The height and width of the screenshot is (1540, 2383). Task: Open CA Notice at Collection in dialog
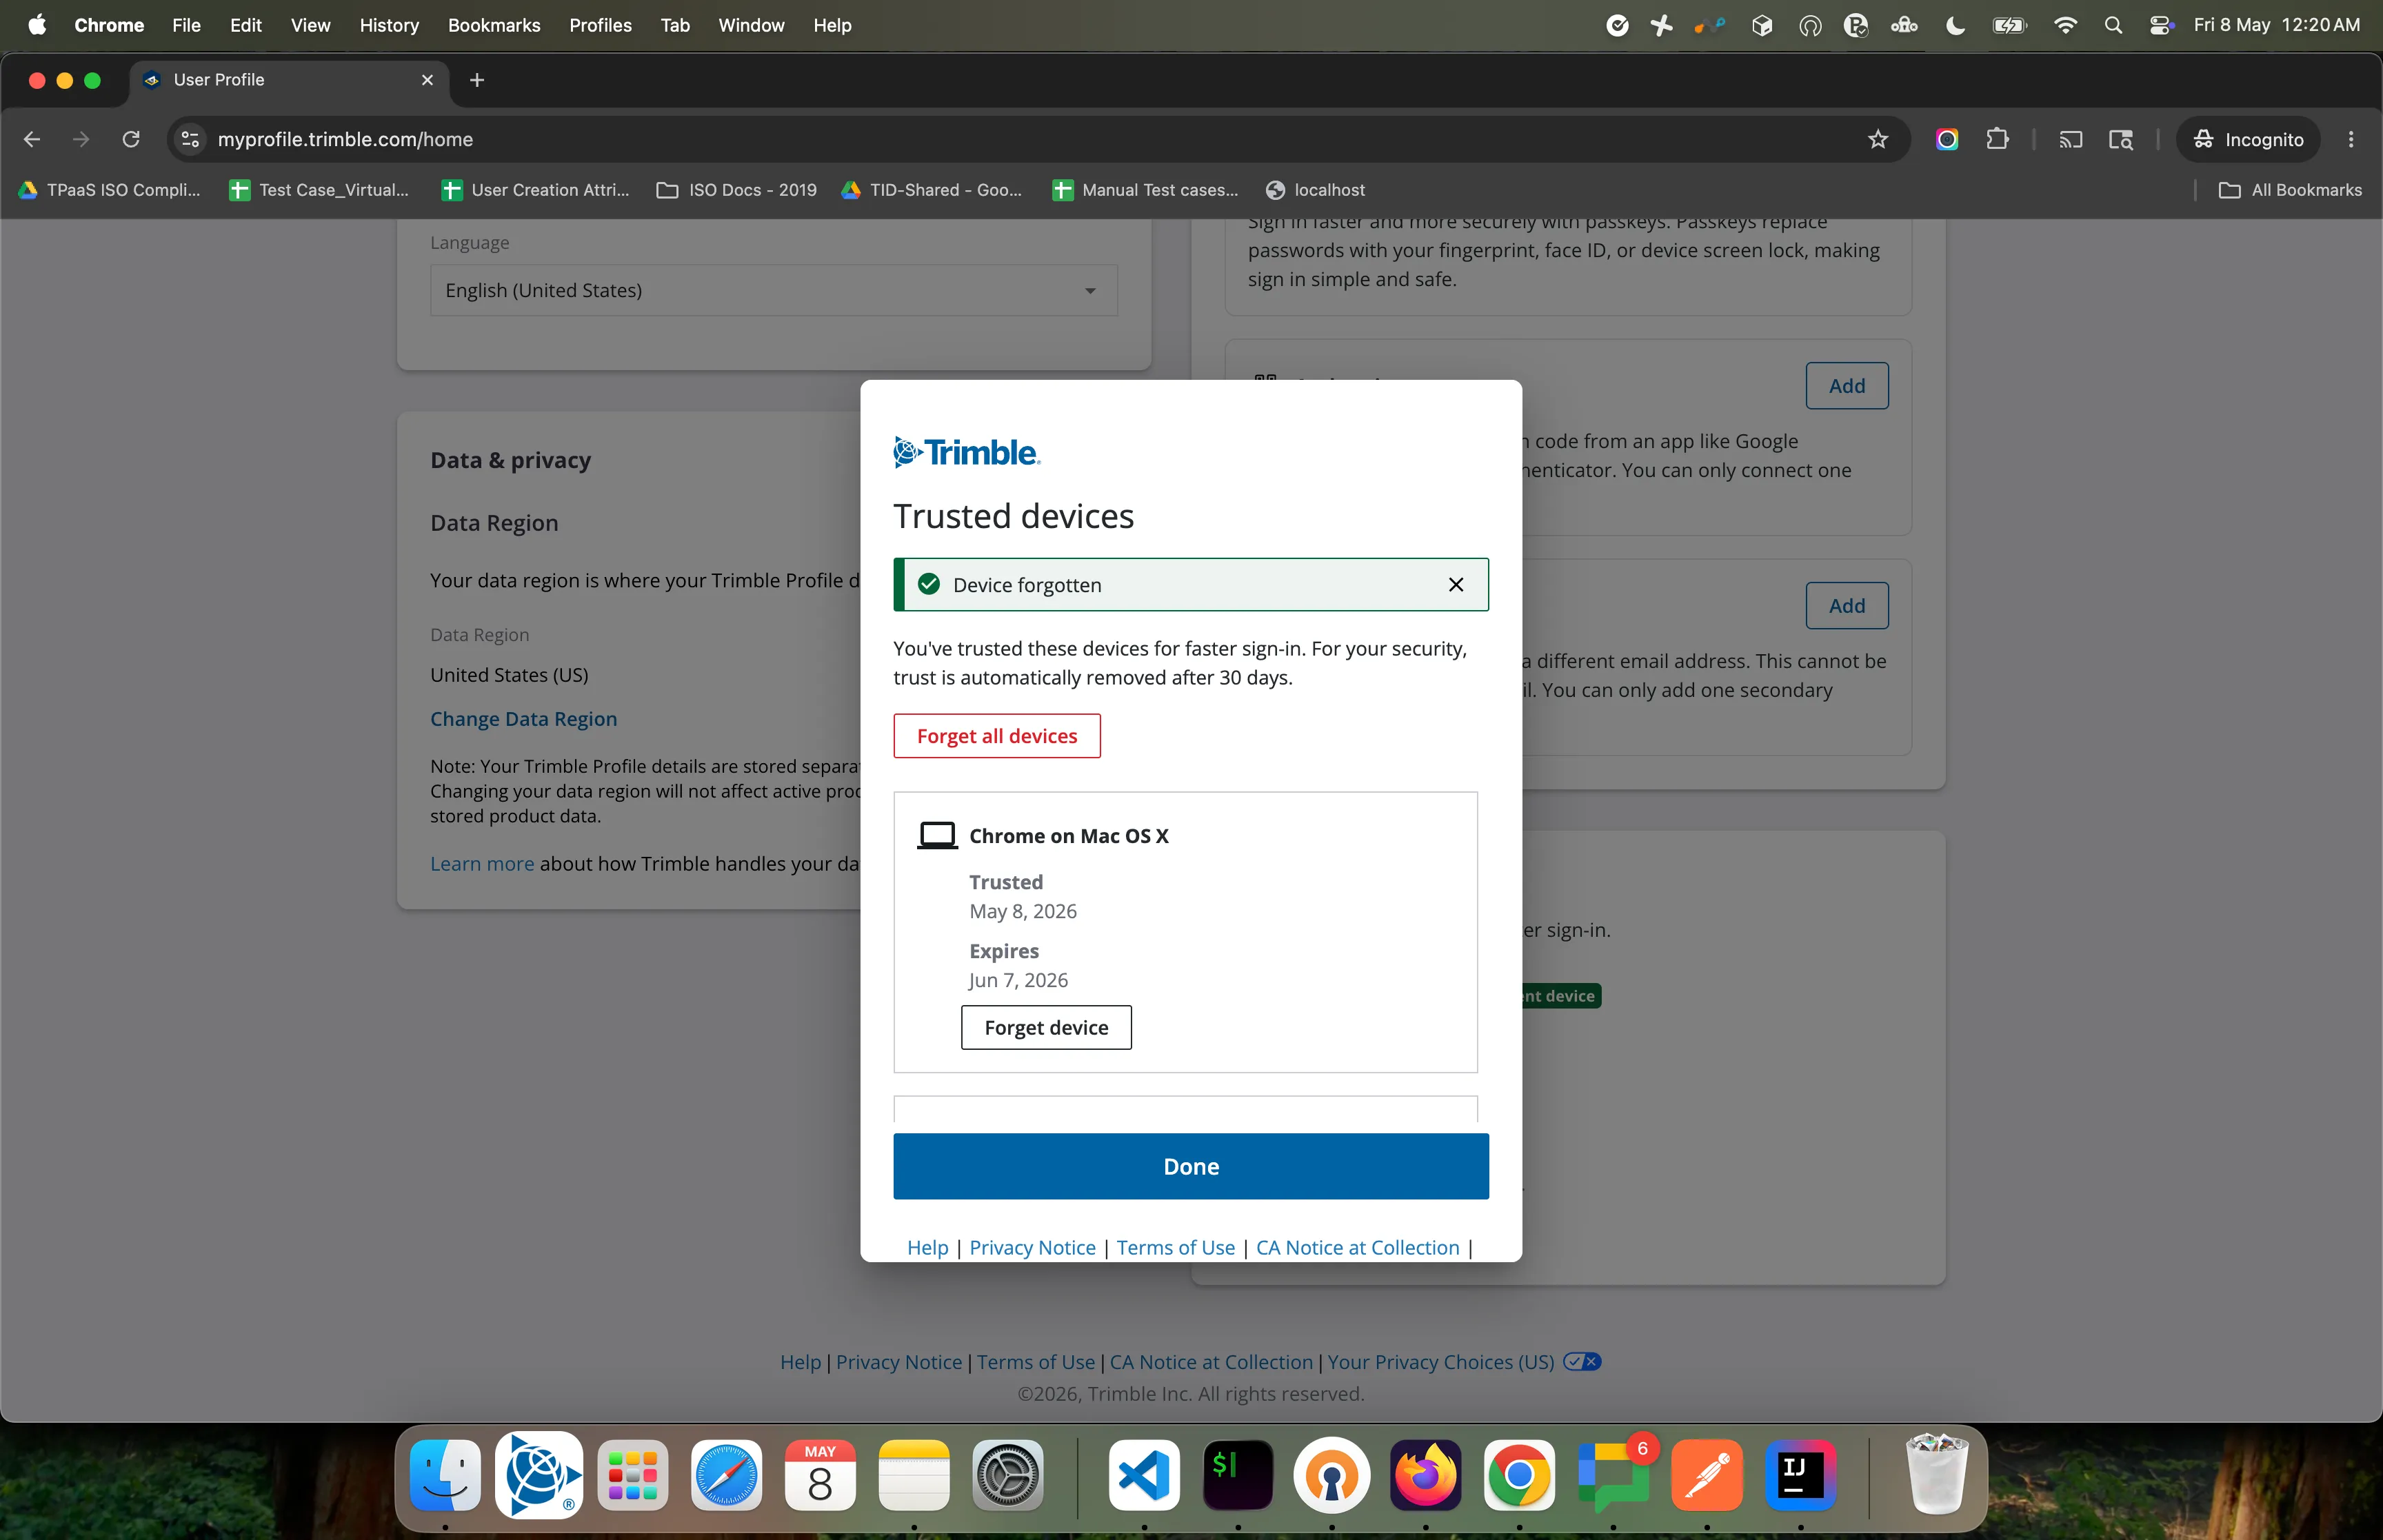1358,1247
